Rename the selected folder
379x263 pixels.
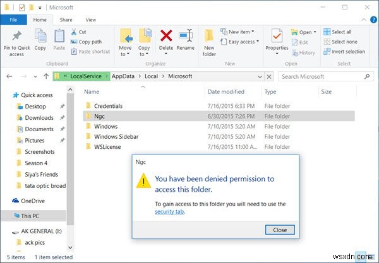(x=185, y=40)
